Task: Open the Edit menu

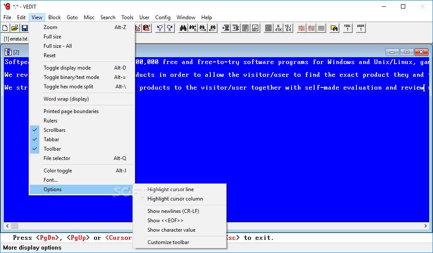Action: click(21, 17)
